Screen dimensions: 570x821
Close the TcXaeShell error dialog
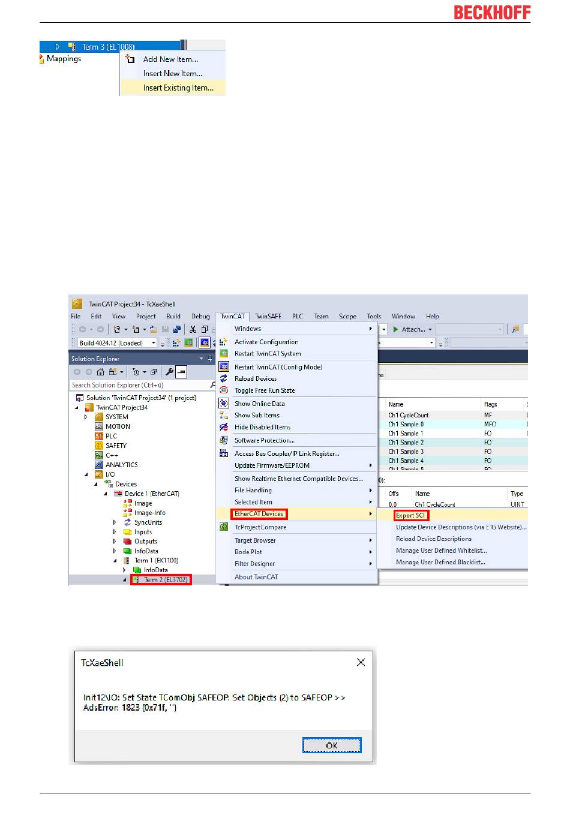pos(361,662)
